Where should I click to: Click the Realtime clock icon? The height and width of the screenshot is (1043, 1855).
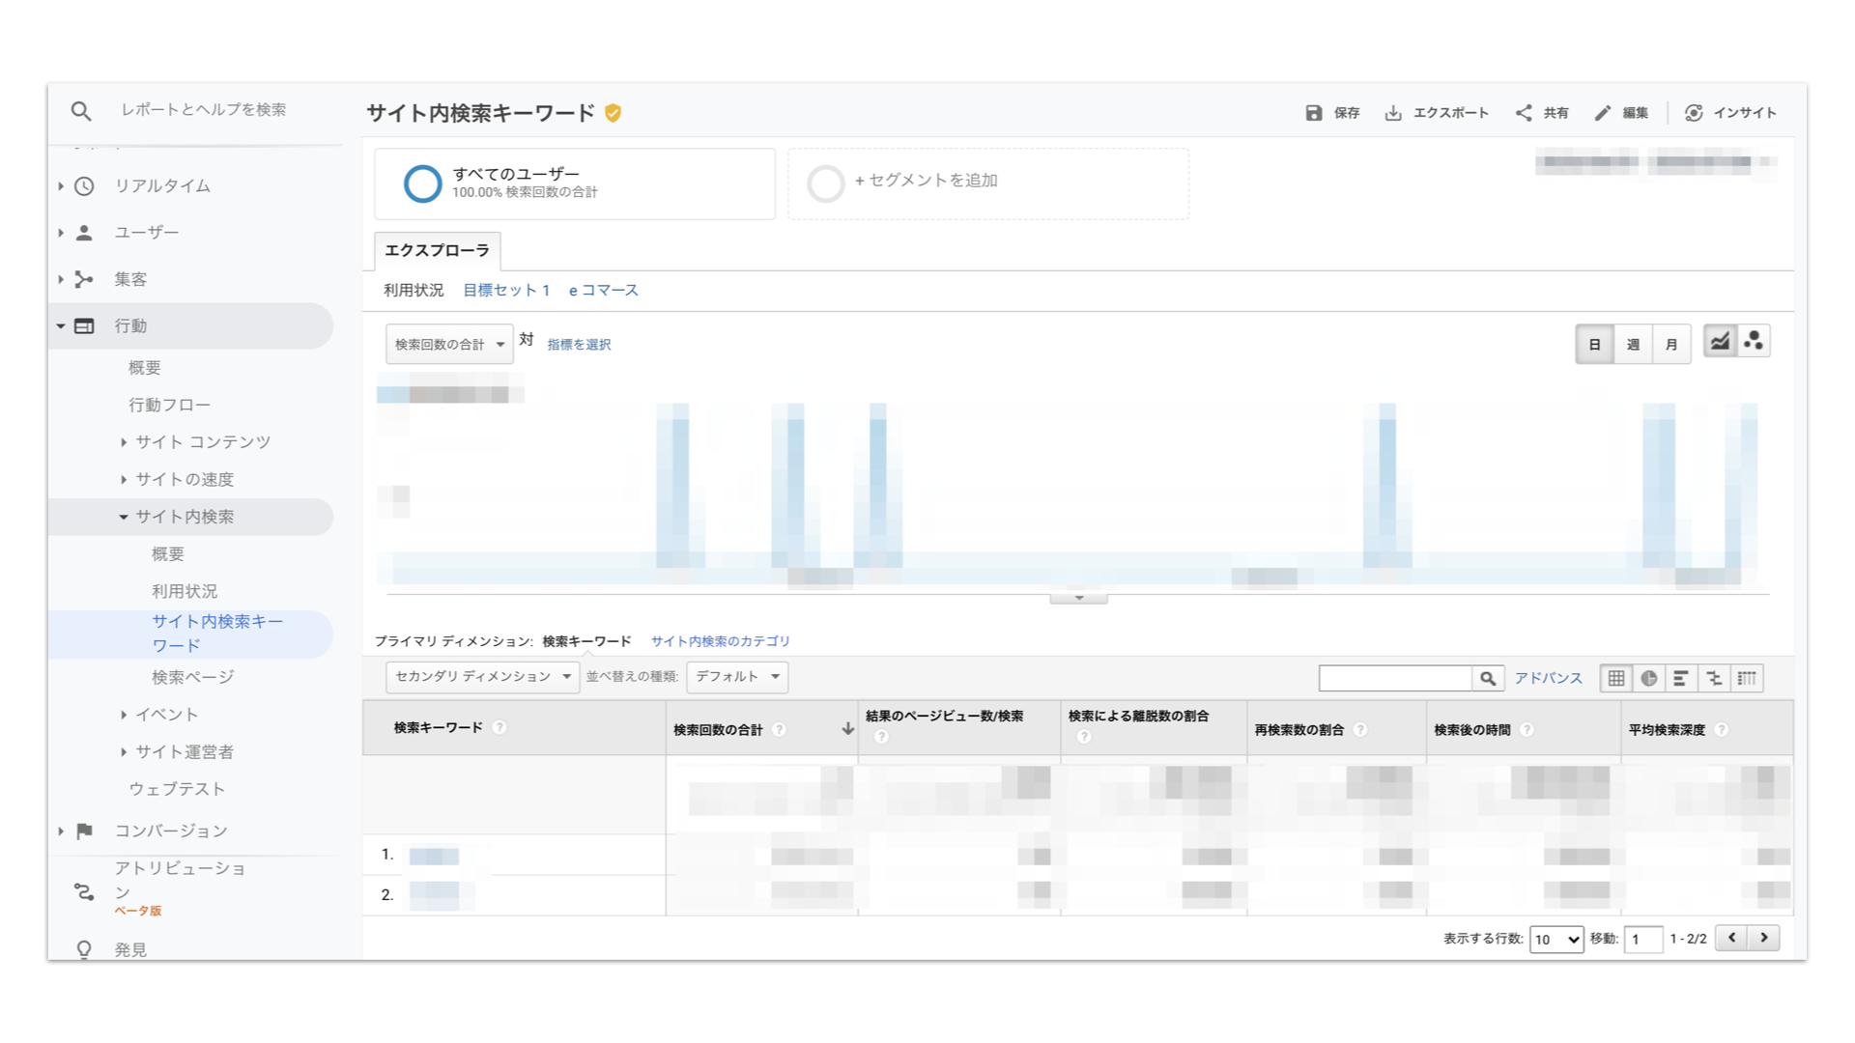click(85, 185)
